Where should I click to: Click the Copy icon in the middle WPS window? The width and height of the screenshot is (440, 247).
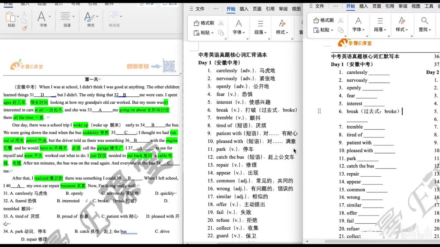click(x=221, y=33)
